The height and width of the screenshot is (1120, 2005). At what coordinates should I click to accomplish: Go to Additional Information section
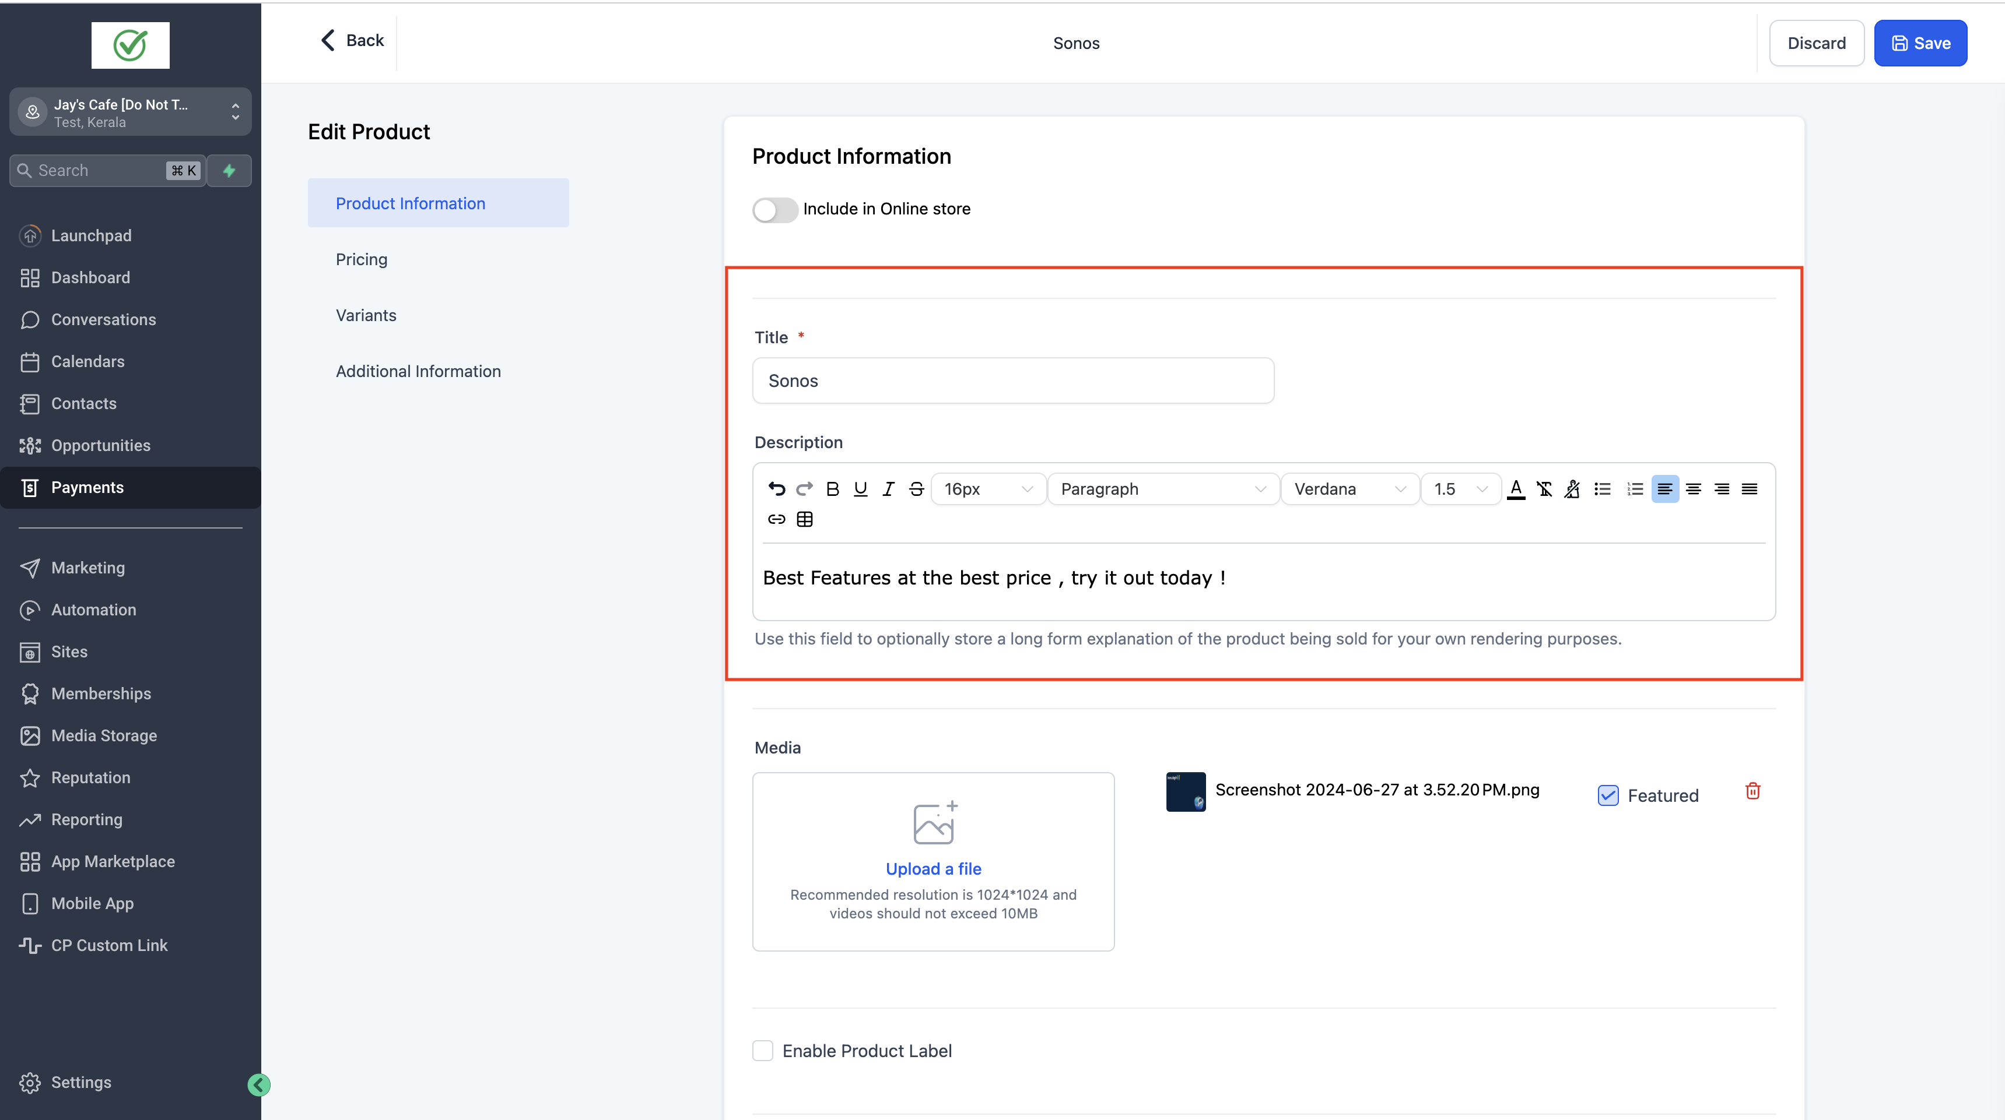click(x=418, y=371)
